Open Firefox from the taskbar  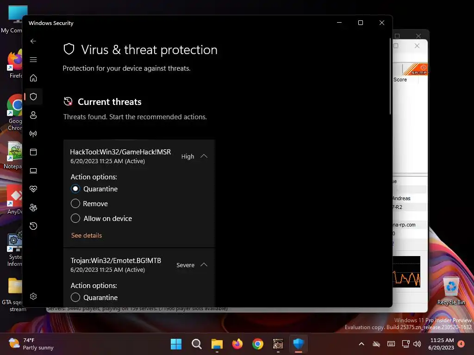[237, 344]
